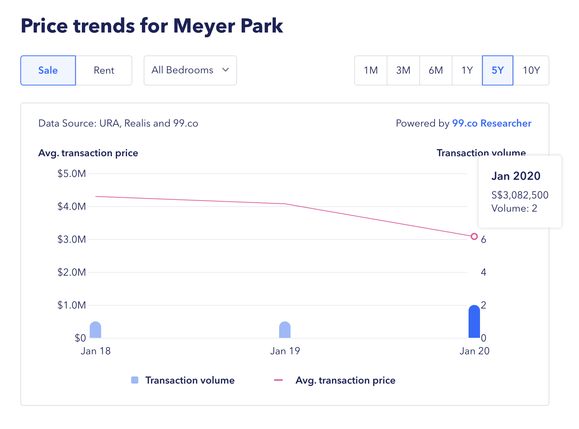Click the $5.0M axis label
Viewport: 579px width, 429px height.
[71, 174]
